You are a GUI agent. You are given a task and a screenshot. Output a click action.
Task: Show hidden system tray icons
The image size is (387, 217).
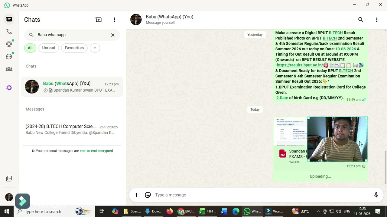318,212
